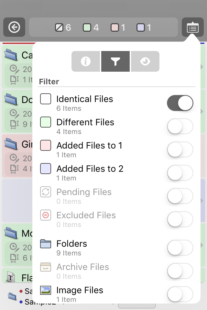Toggle the Folders filter switch
The width and height of the screenshot is (207, 310).
click(x=180, y=248)
